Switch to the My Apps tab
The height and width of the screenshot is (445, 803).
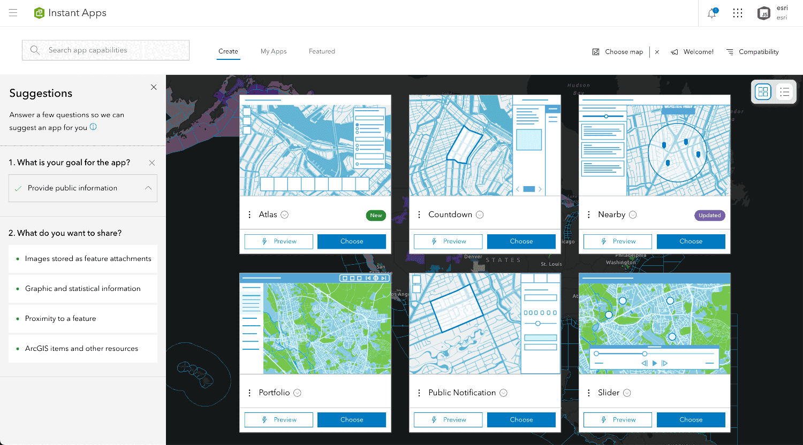[x=274, y=51]
